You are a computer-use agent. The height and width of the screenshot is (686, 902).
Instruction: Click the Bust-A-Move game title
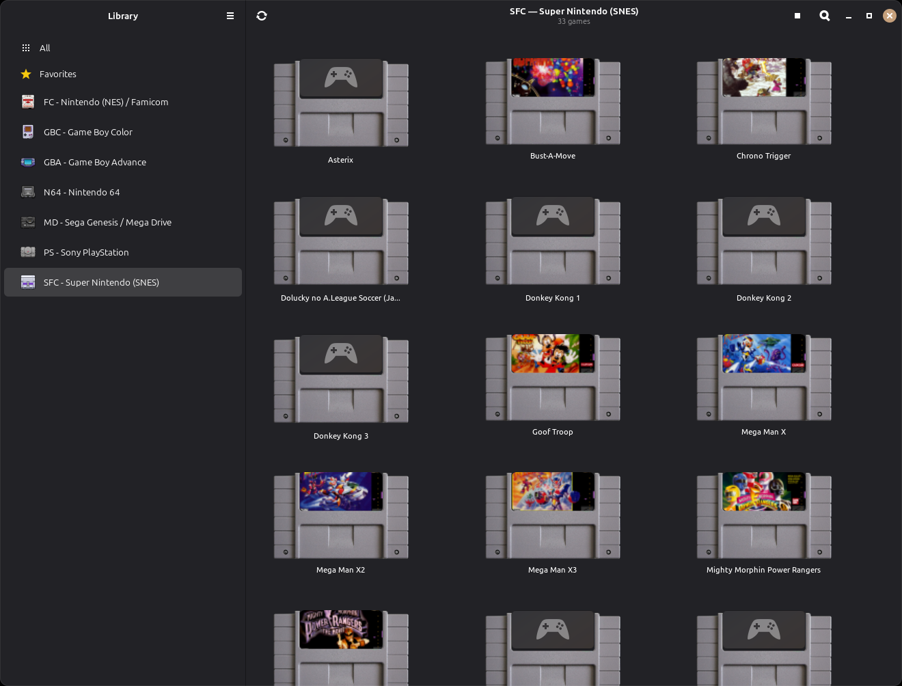click(553, 156)
